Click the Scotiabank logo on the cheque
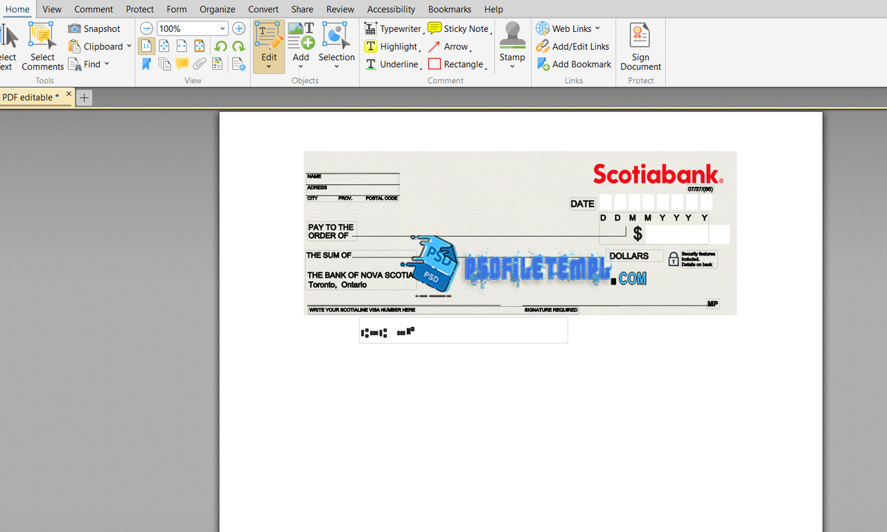This screenshot has height=532, width=887. click(x=658, y=174)
